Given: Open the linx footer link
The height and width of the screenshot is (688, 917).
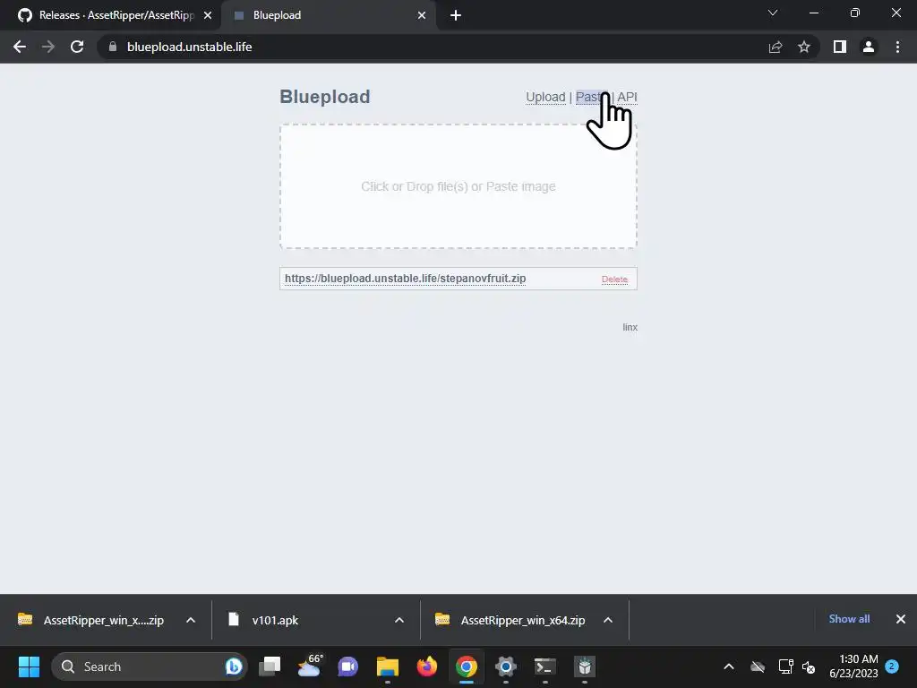Looking at the screenshot, I should (x=630, y=327).
